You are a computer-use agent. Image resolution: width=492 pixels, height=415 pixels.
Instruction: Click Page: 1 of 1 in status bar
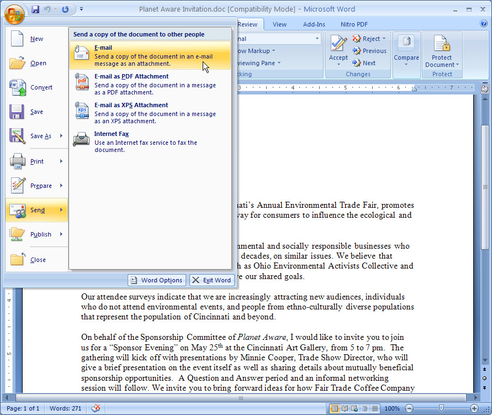coord(23,408)
